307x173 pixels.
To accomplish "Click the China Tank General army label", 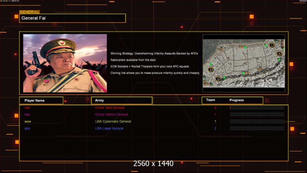I will 110,108.
